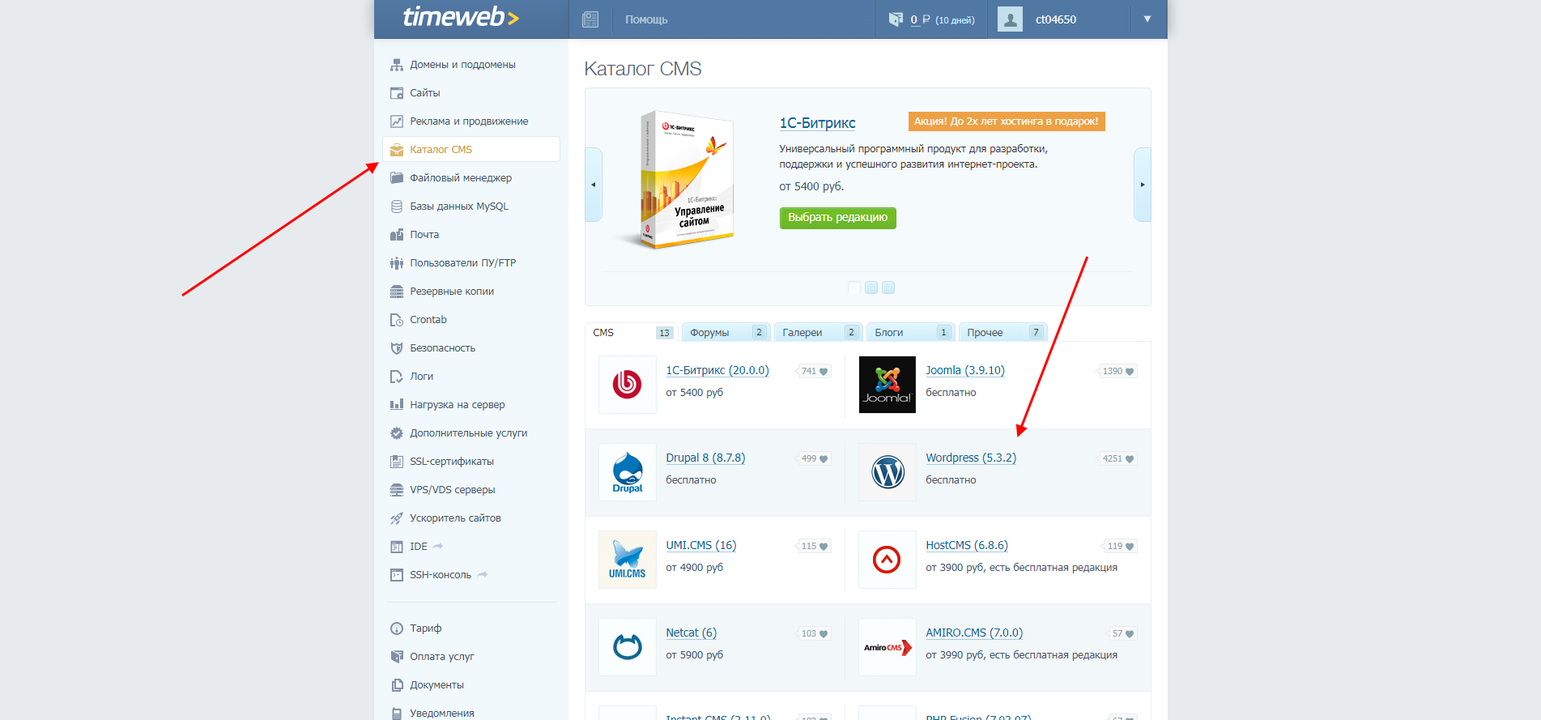
Task: Click the SSL-сертификаты icon
Action: point(397,462)
